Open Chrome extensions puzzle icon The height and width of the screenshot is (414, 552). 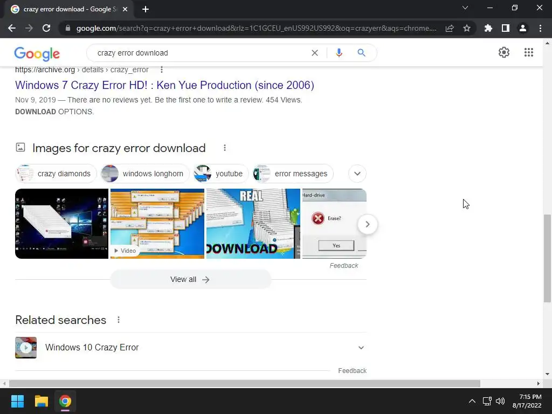[488, 28]
